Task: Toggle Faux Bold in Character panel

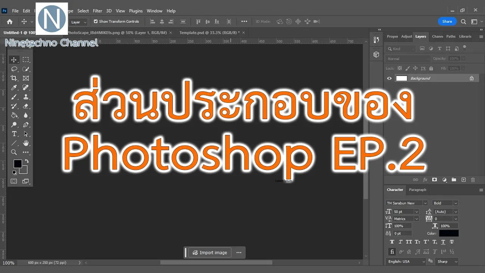Action: click(392, 242)
